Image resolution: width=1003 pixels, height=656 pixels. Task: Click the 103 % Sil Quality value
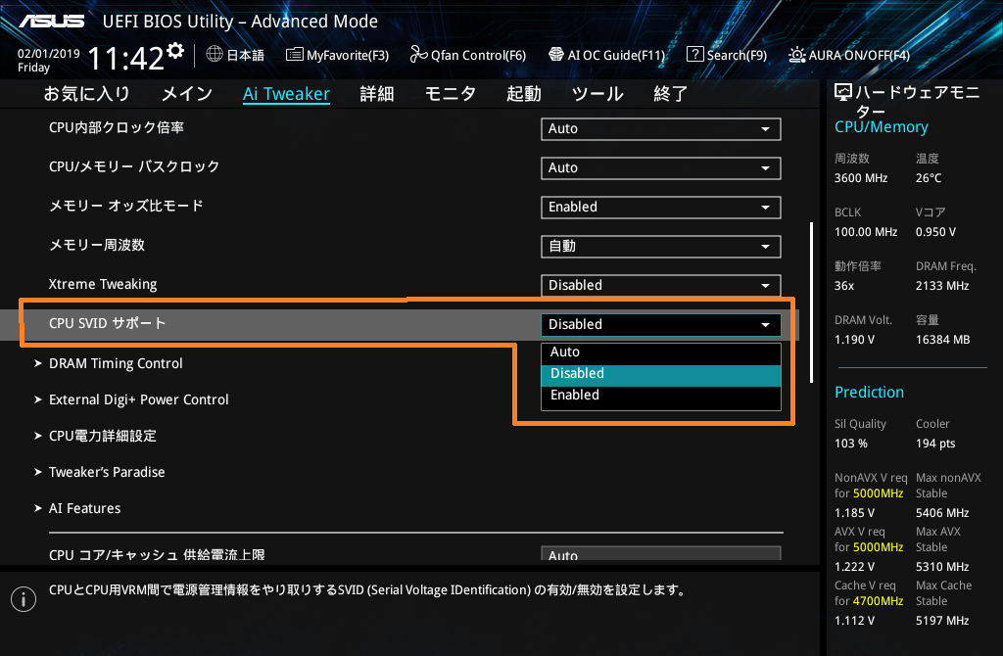pos(851,444)
